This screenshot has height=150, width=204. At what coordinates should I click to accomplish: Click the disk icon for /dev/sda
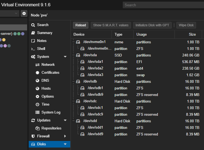[x=78, y=55]
